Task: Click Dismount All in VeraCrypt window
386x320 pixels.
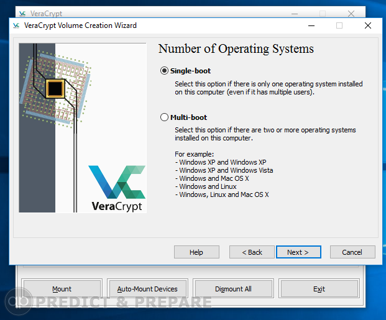Action: 233,289
